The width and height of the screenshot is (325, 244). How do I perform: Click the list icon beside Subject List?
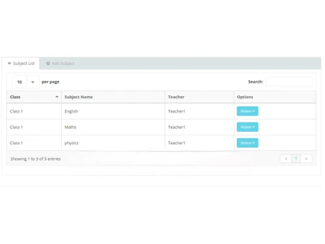(x=9, y=63)
